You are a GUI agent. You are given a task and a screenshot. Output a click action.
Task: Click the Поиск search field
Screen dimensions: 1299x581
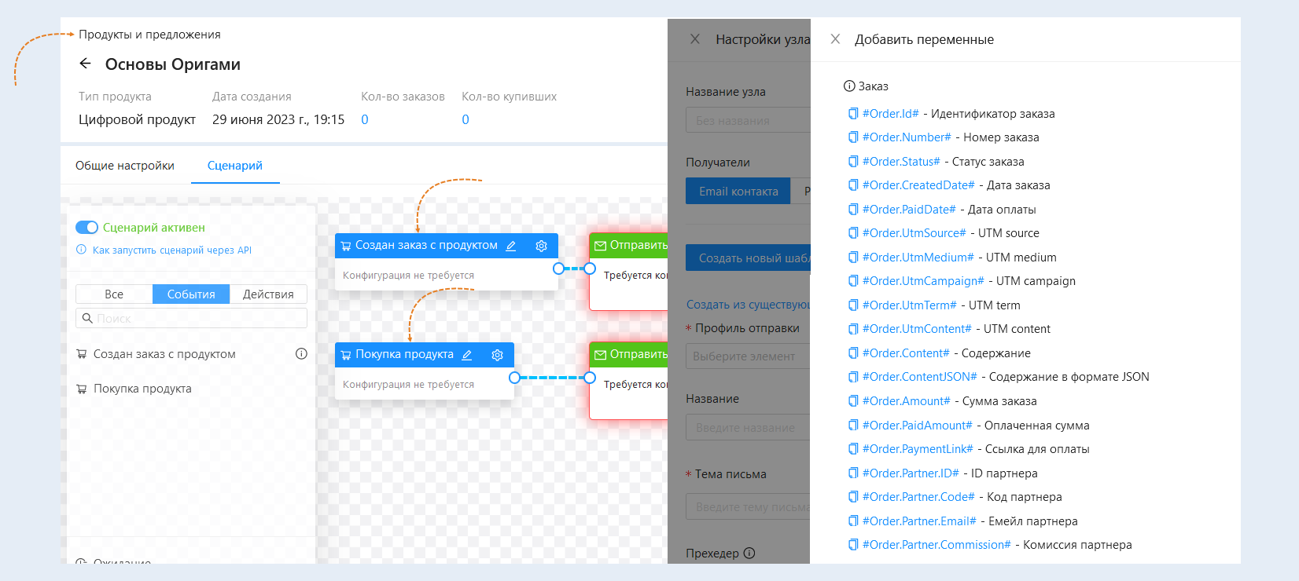197,319
